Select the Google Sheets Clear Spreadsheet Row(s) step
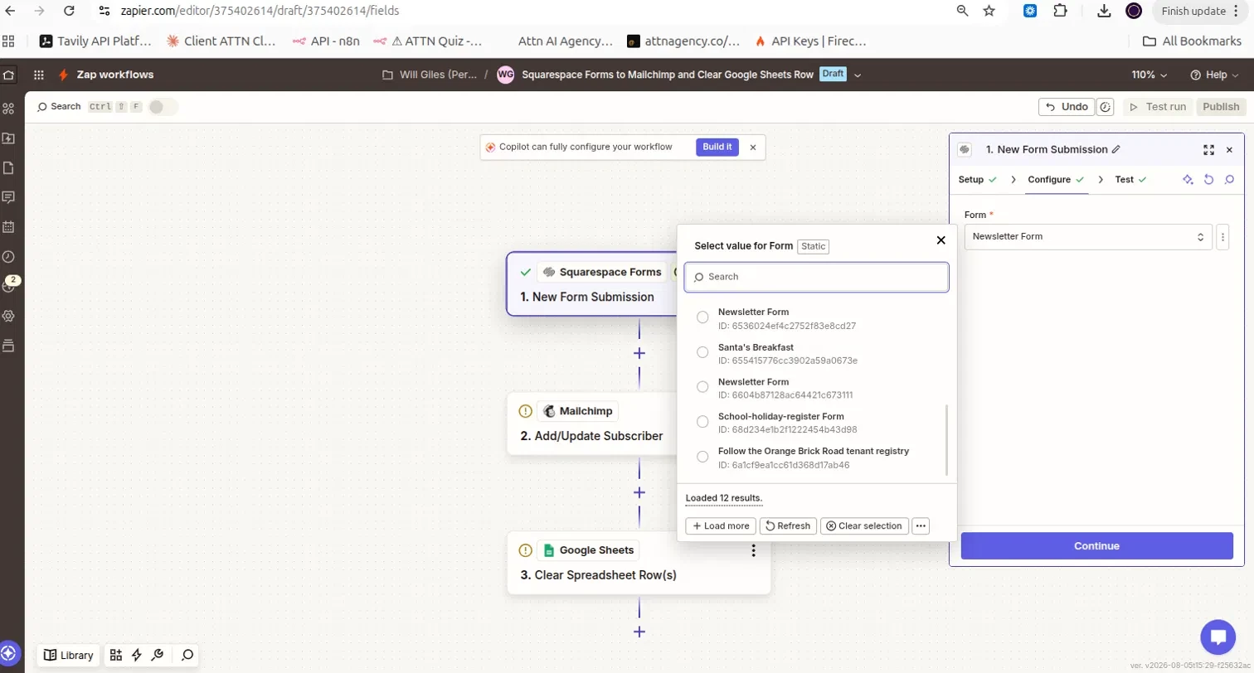The width and height of the screenshot is (1254, 673). 639,563
